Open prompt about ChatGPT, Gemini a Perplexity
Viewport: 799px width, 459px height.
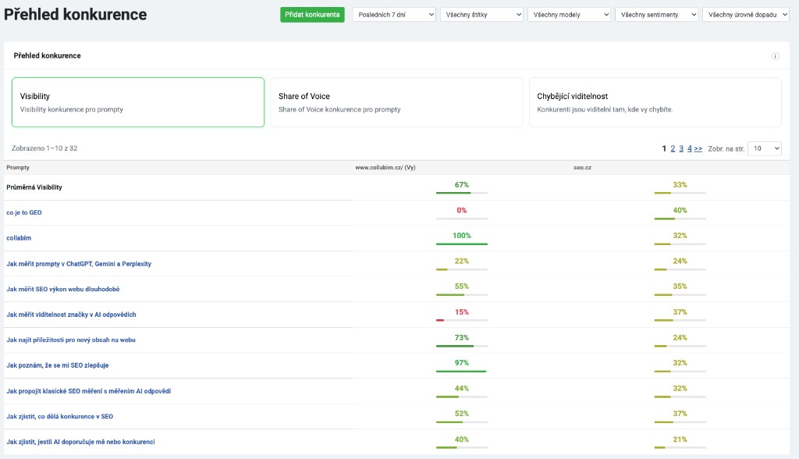79,264
